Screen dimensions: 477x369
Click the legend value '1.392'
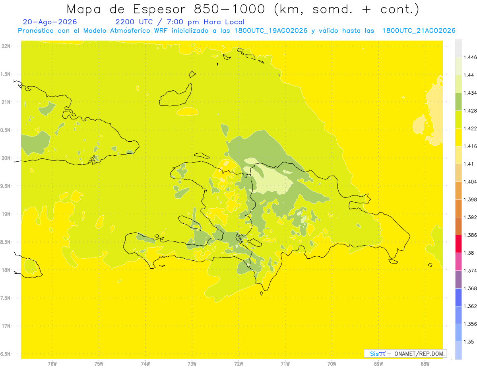click(470, 217)
